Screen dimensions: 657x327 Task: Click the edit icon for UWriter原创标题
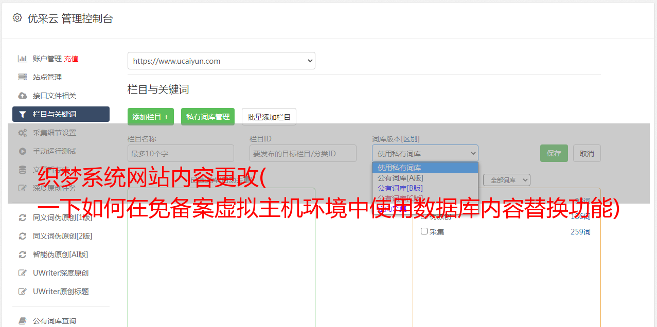pyautogui.click(x=23, y=292)
